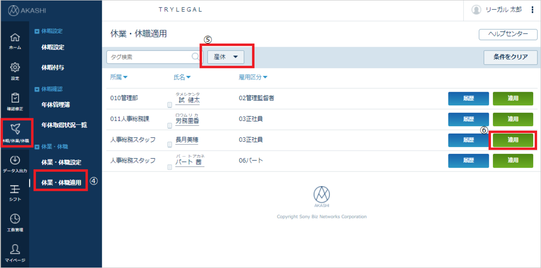Viewport: 541px width, 268px height.
Task: Open employee name link パート 茜
Action: (189, 162)
